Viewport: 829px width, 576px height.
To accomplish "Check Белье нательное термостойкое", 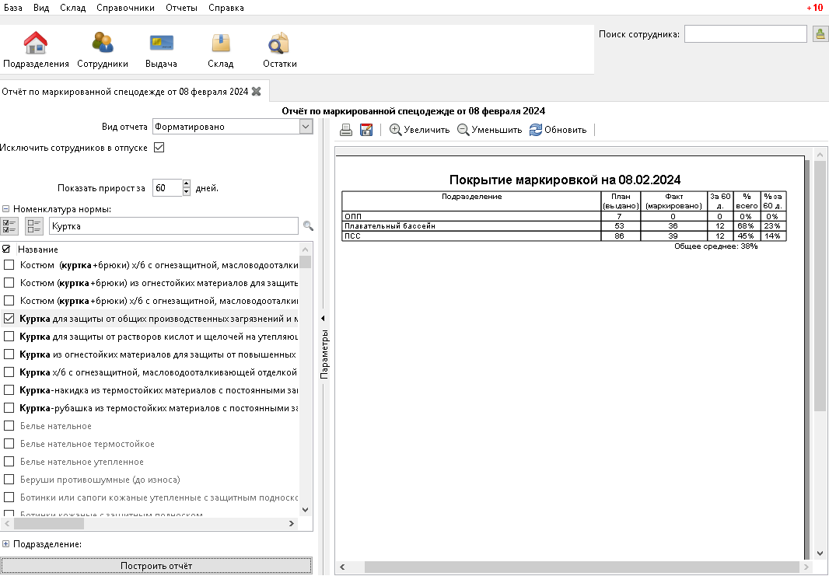I will click(9, 443).
